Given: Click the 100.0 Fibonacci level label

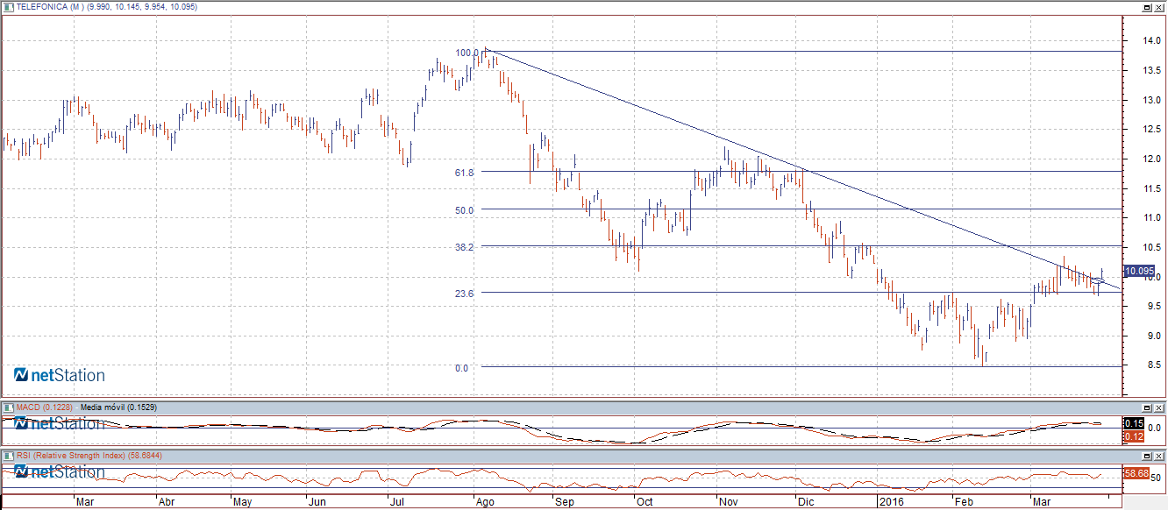Looking at the screenshot, I should tap(466, 53).
